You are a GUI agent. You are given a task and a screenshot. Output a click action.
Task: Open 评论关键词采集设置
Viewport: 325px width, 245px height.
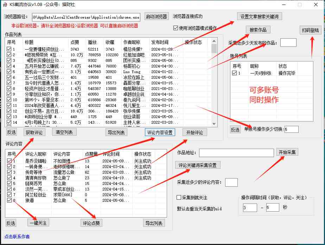198,165
